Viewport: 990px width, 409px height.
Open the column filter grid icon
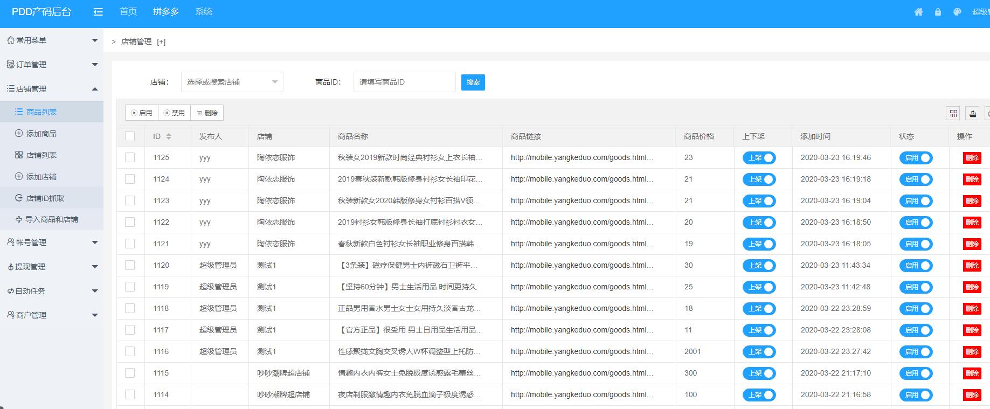click(x=953, y=113)
